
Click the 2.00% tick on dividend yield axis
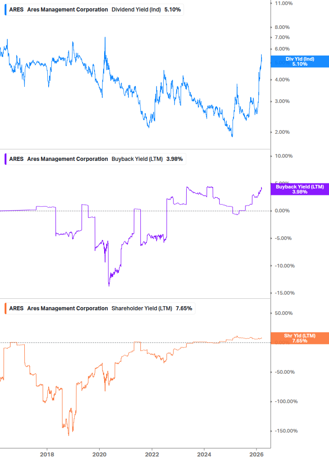282,132
